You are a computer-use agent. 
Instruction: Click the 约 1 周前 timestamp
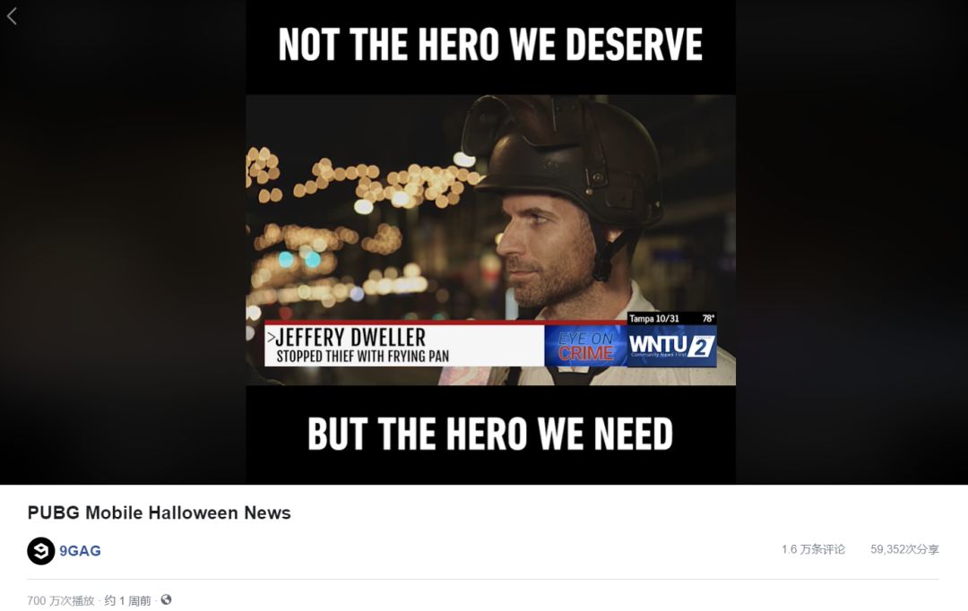(x=128, y=600)
